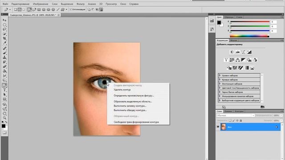The image size is (285, 160).
Task: Switch to the Маски tab
Action: pyautogui.click(x=234, y=40)
